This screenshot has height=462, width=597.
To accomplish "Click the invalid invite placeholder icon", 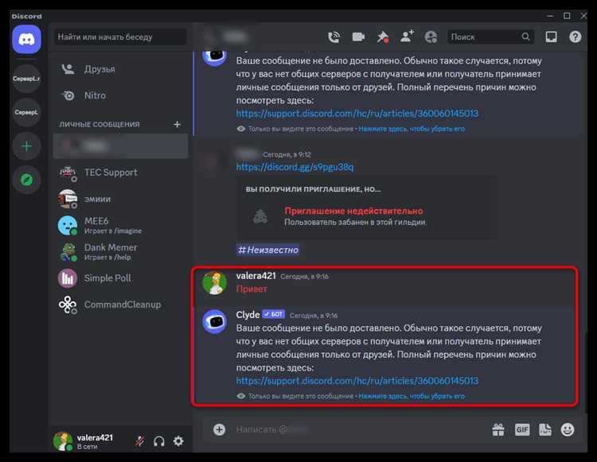I will point(260,216).
